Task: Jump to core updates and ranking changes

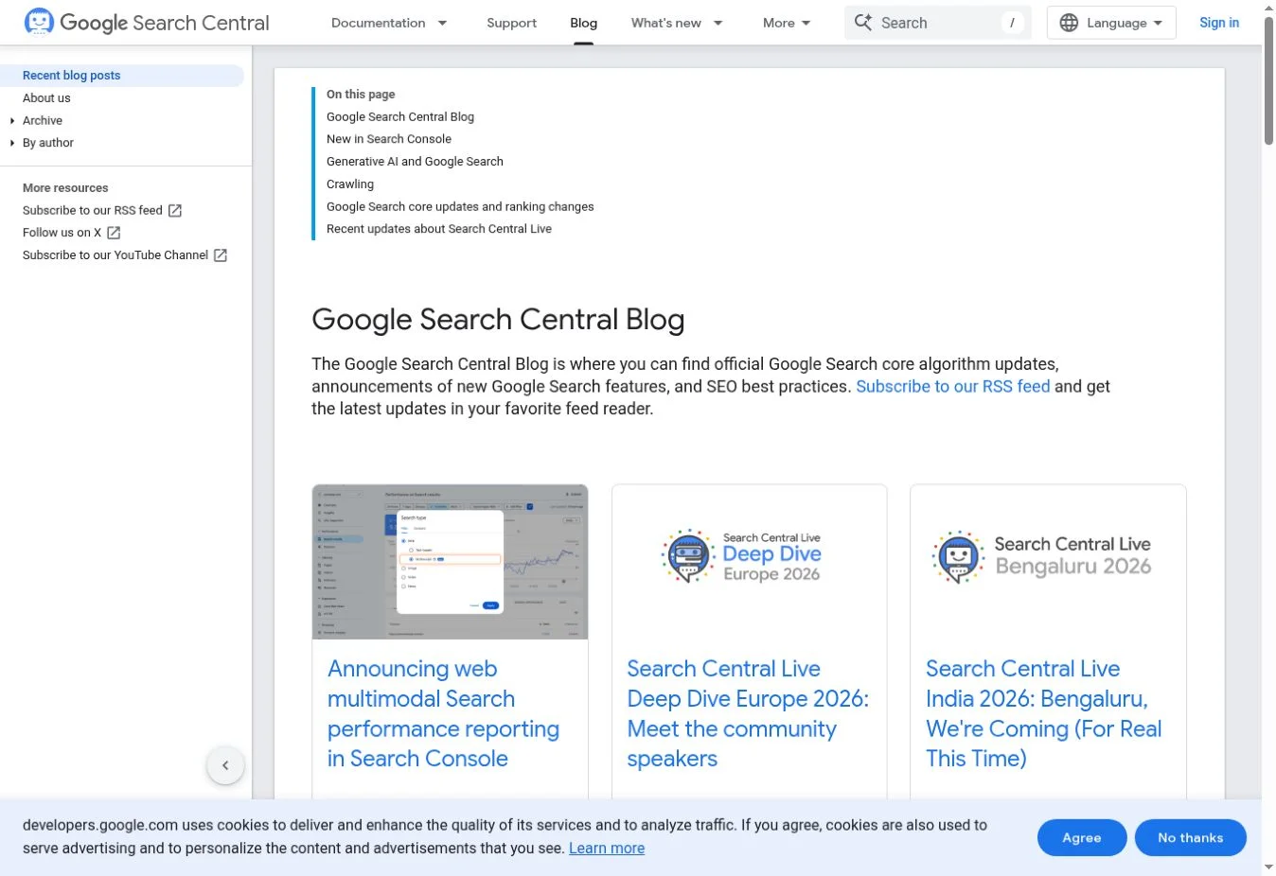Action: pos(460,206)
